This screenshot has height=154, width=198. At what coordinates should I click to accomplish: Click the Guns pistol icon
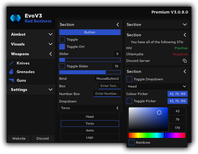click(x=11, y=80)
